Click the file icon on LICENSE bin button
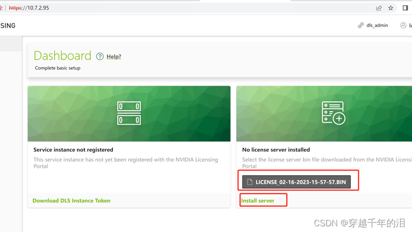412x232 pixels. (250, 182)
